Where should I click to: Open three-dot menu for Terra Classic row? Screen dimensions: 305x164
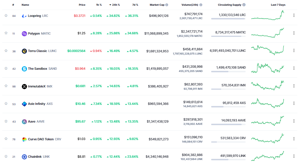coord(294,51)
